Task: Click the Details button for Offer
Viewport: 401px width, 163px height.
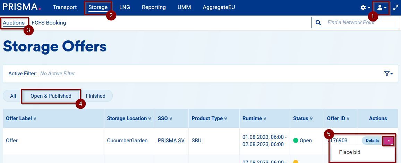Action: click(x=372, y=141)
